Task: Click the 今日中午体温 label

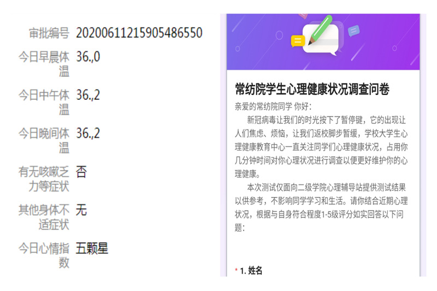Action: coord(44,102)
